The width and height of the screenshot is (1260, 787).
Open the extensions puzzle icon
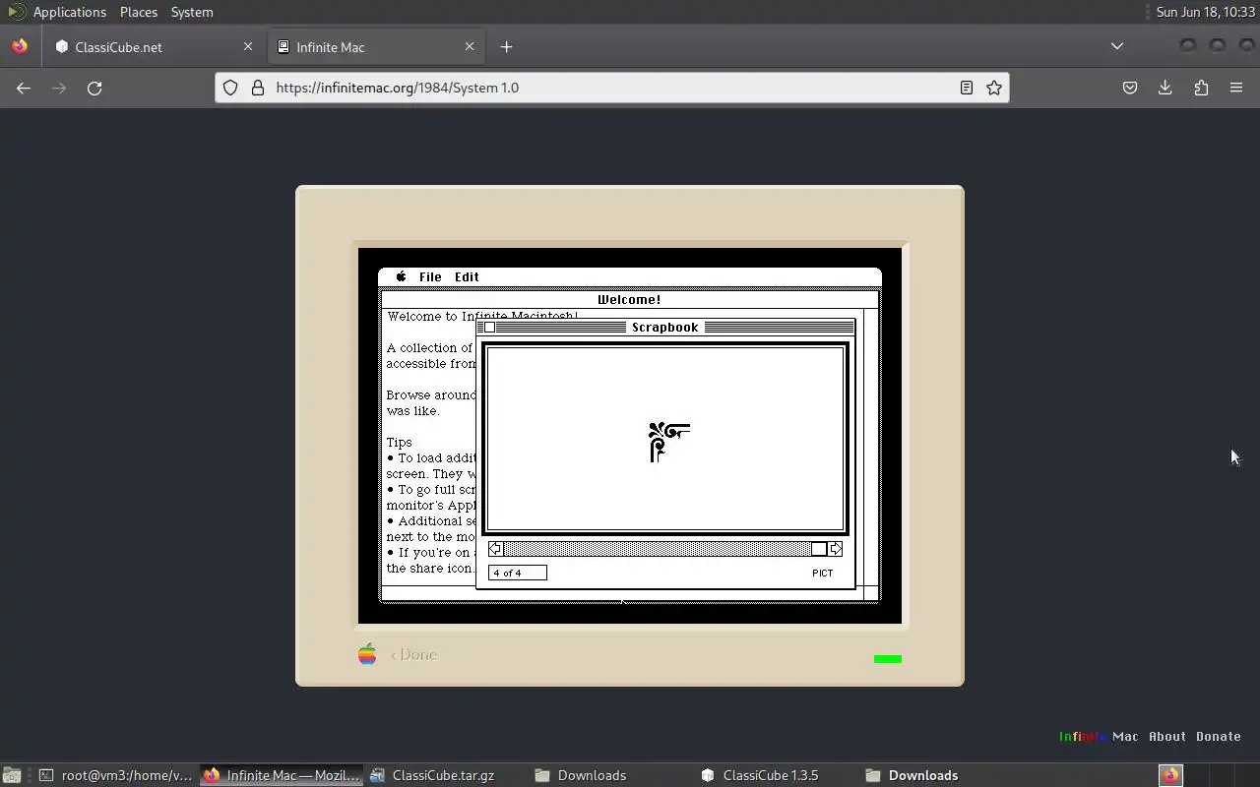[1201, 88]
